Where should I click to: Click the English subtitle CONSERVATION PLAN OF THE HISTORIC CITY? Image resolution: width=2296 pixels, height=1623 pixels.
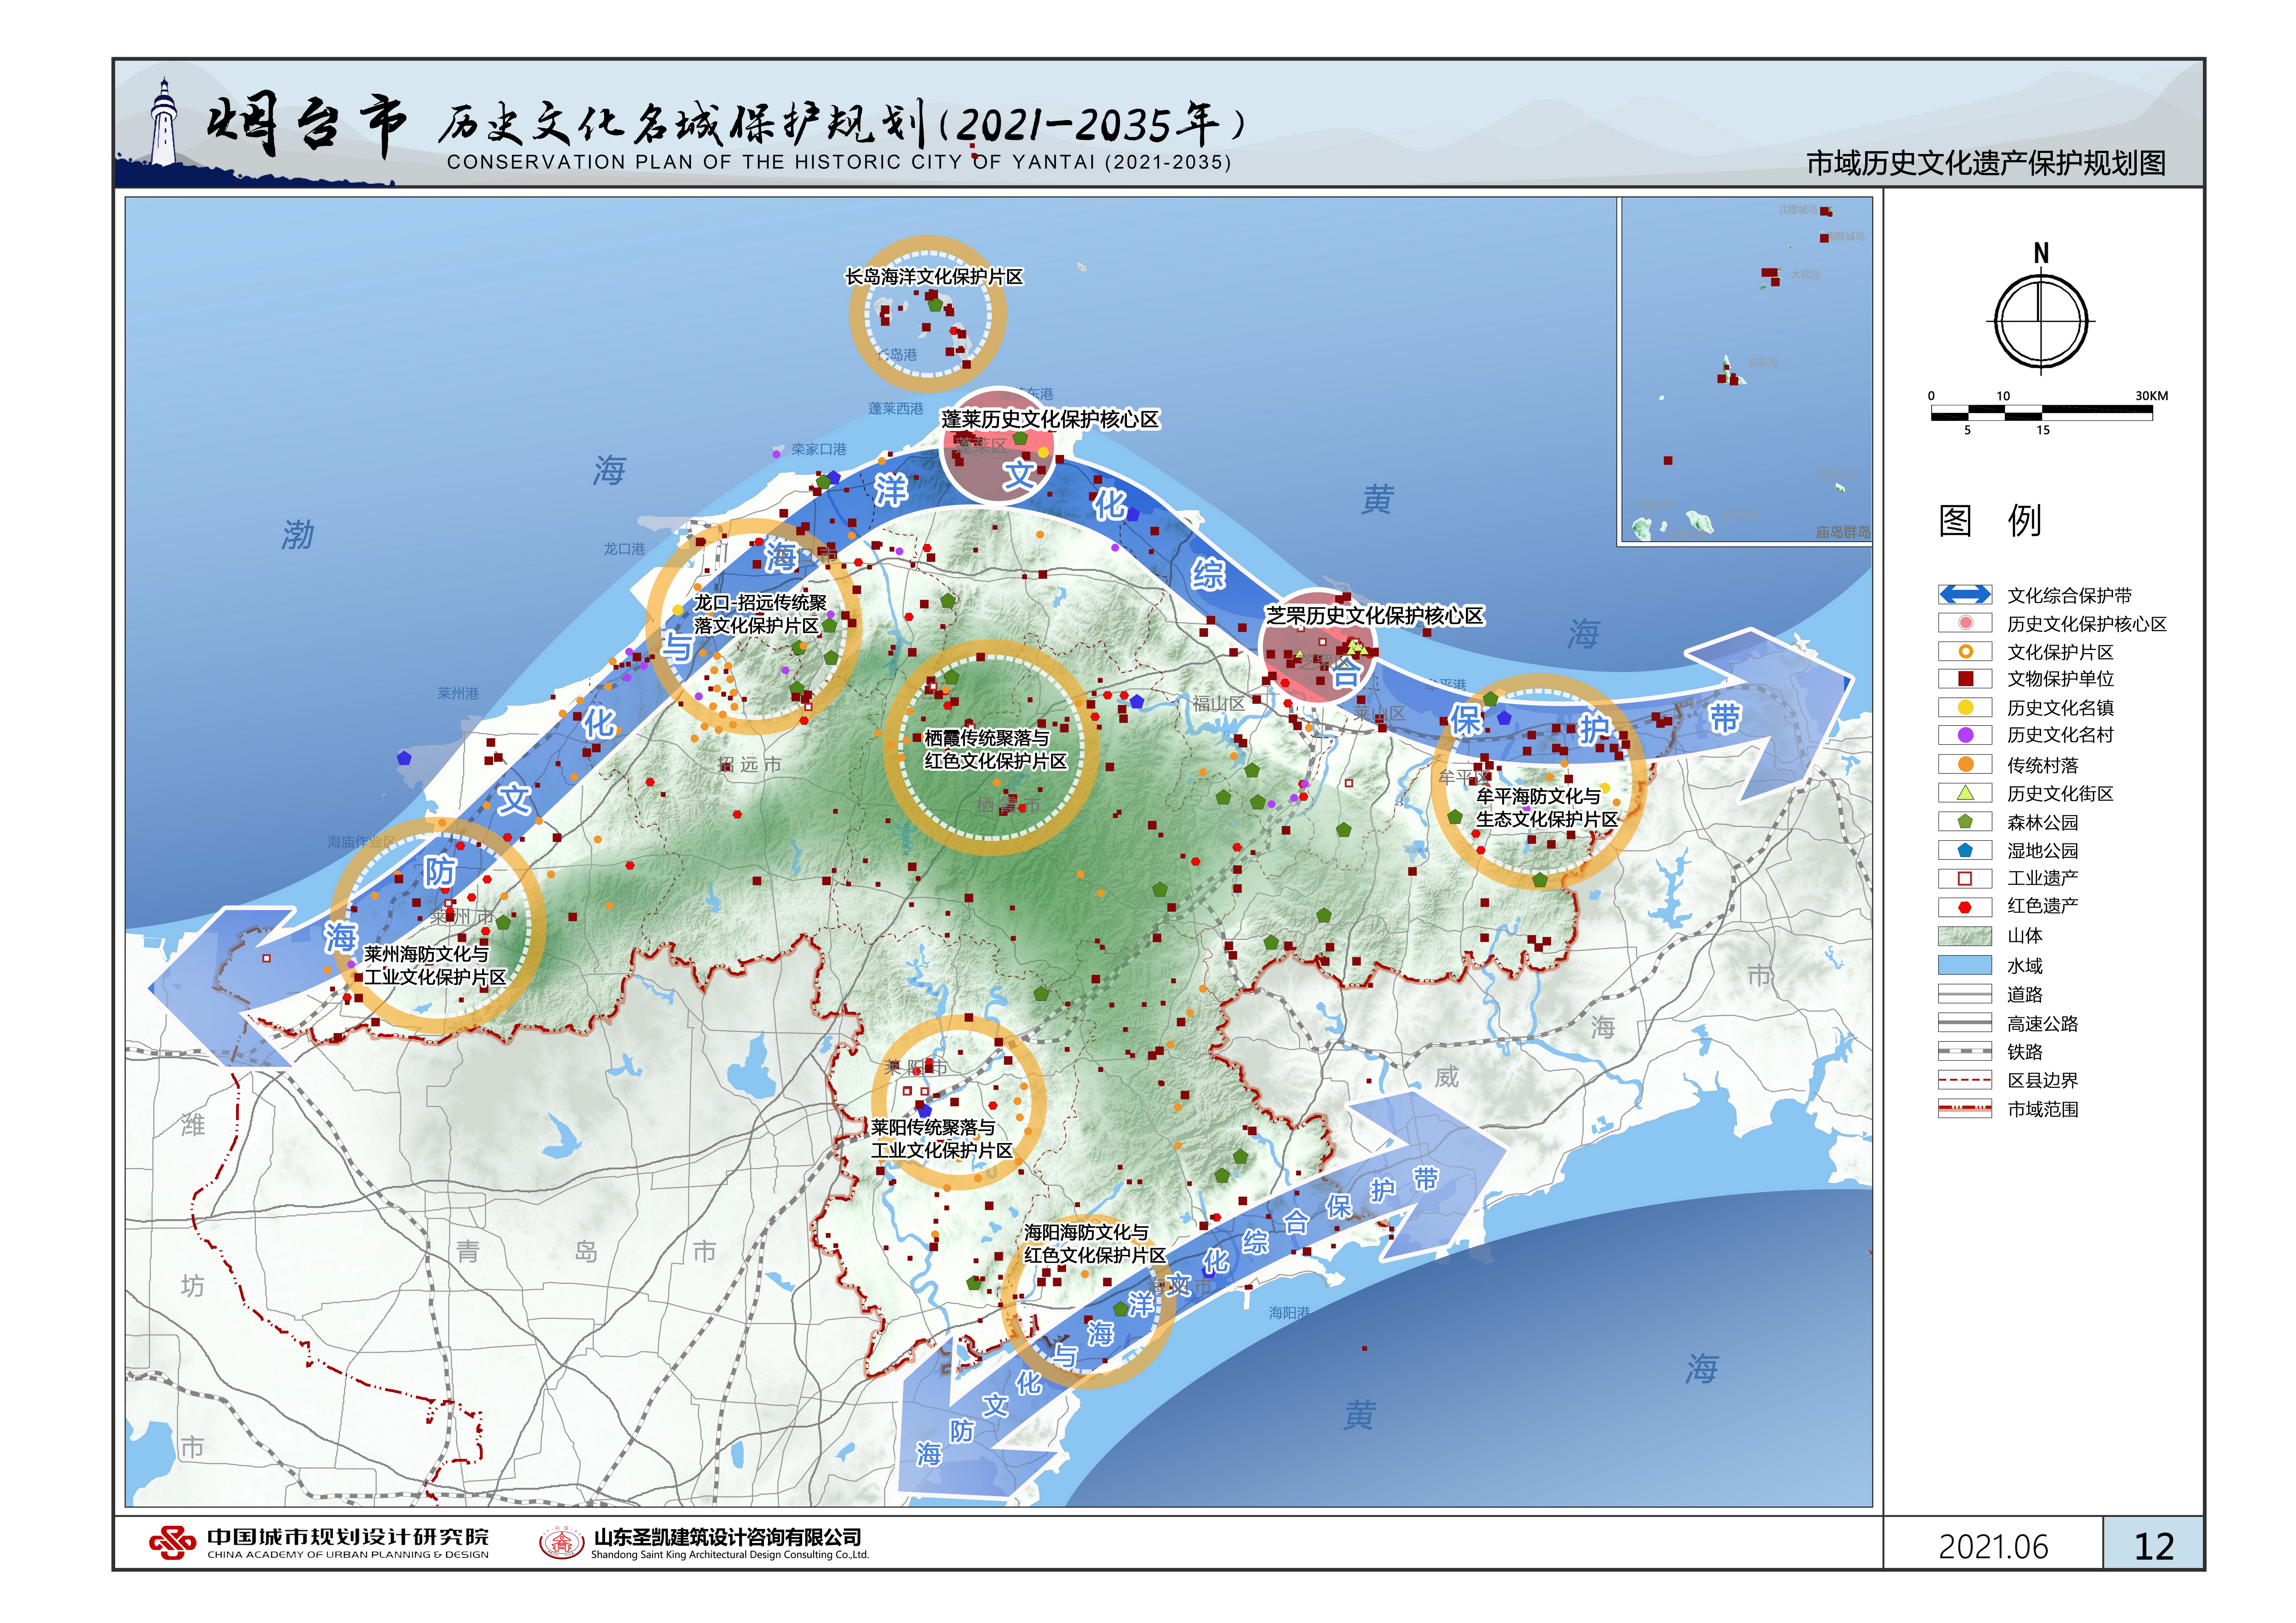[x=839, y=162]
